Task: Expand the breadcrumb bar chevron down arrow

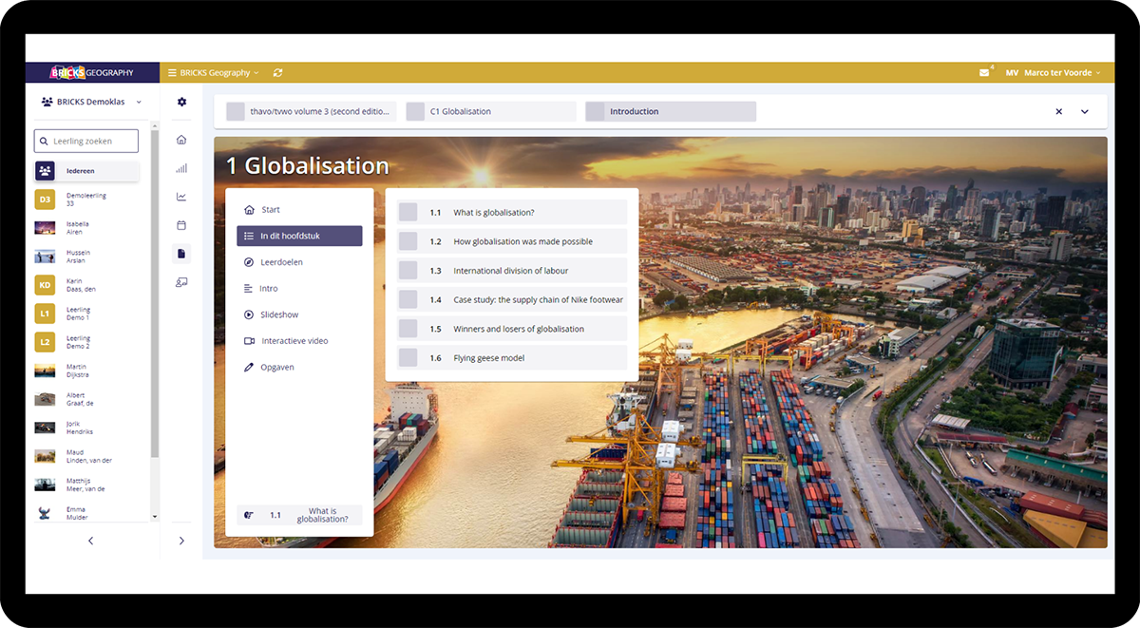Action: click(1084, 112)
